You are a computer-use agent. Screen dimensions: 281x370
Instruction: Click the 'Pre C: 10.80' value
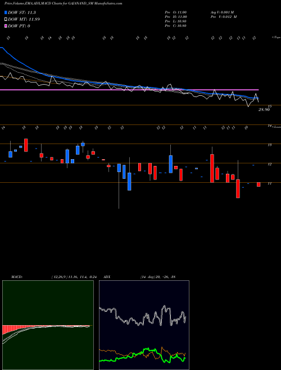point(175,26)
